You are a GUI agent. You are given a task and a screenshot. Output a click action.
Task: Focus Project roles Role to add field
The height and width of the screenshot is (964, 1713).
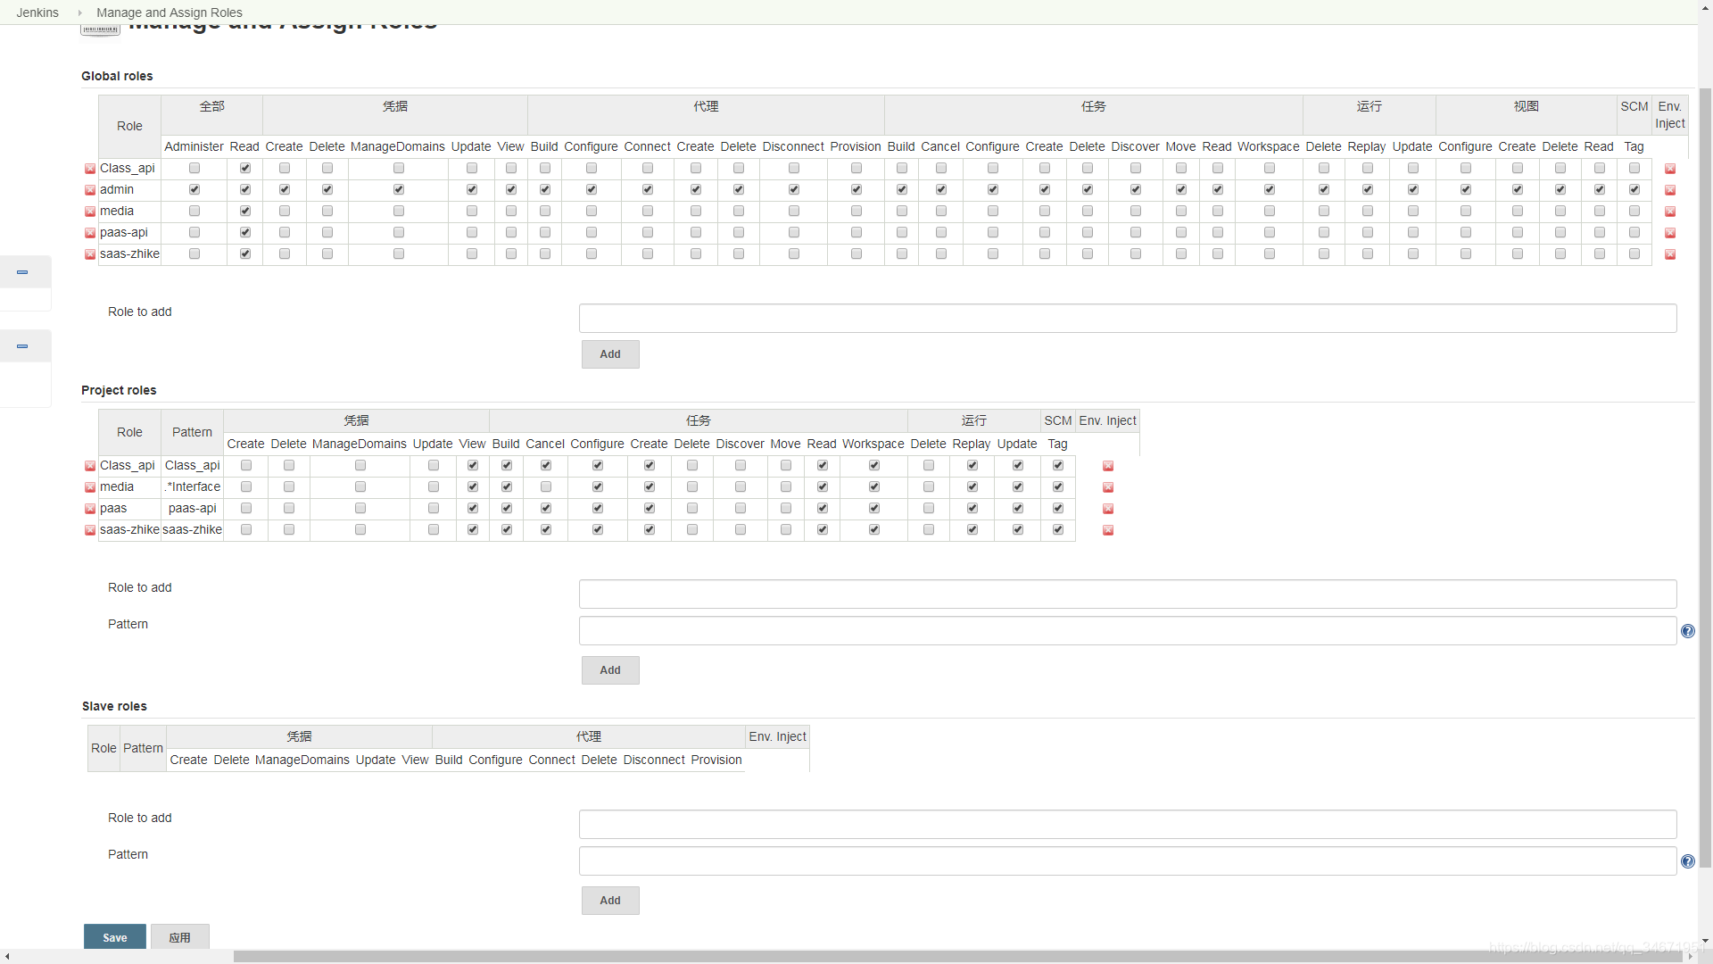click(1128, 594)
